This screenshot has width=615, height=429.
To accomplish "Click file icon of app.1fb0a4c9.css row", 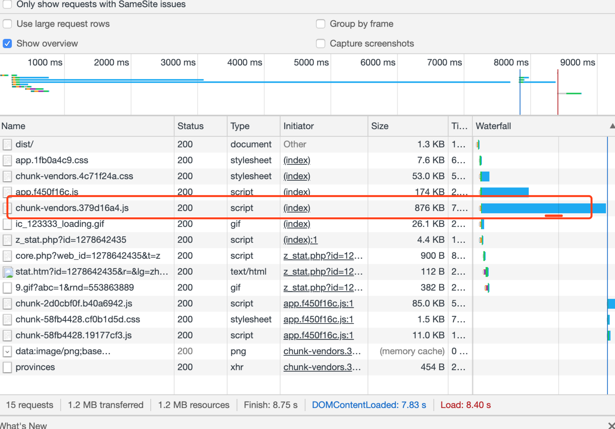I will [x=7, y=160].
